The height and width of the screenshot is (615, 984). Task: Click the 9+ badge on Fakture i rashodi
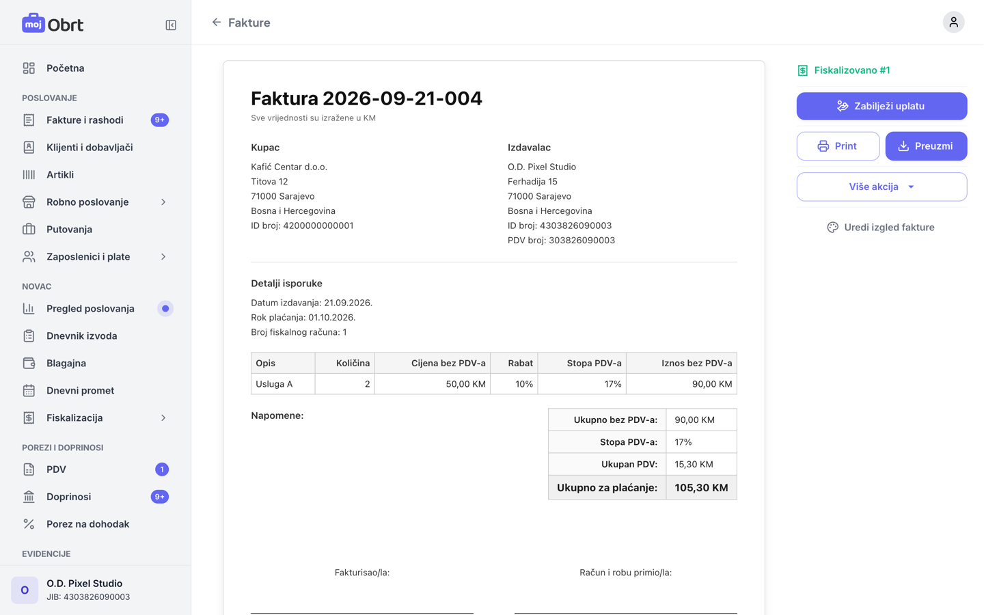click(x=159, y=120)
